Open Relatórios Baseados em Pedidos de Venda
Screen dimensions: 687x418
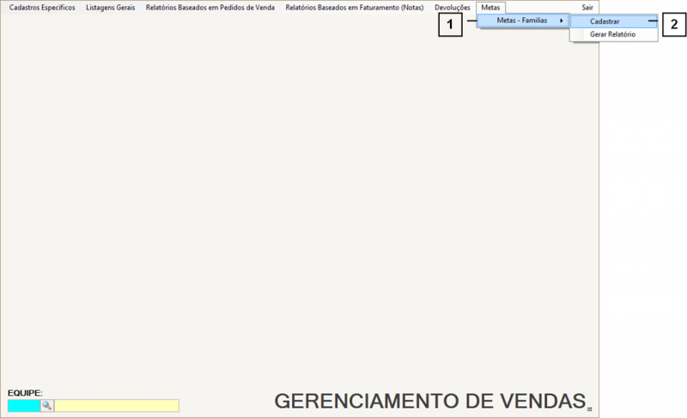(210, 8)
